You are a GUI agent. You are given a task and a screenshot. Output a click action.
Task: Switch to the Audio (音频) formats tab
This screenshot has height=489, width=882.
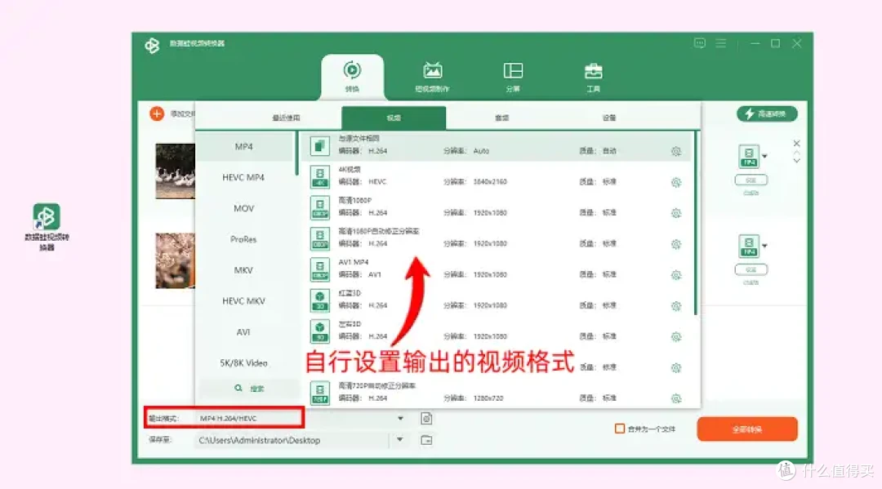point(501,118)
